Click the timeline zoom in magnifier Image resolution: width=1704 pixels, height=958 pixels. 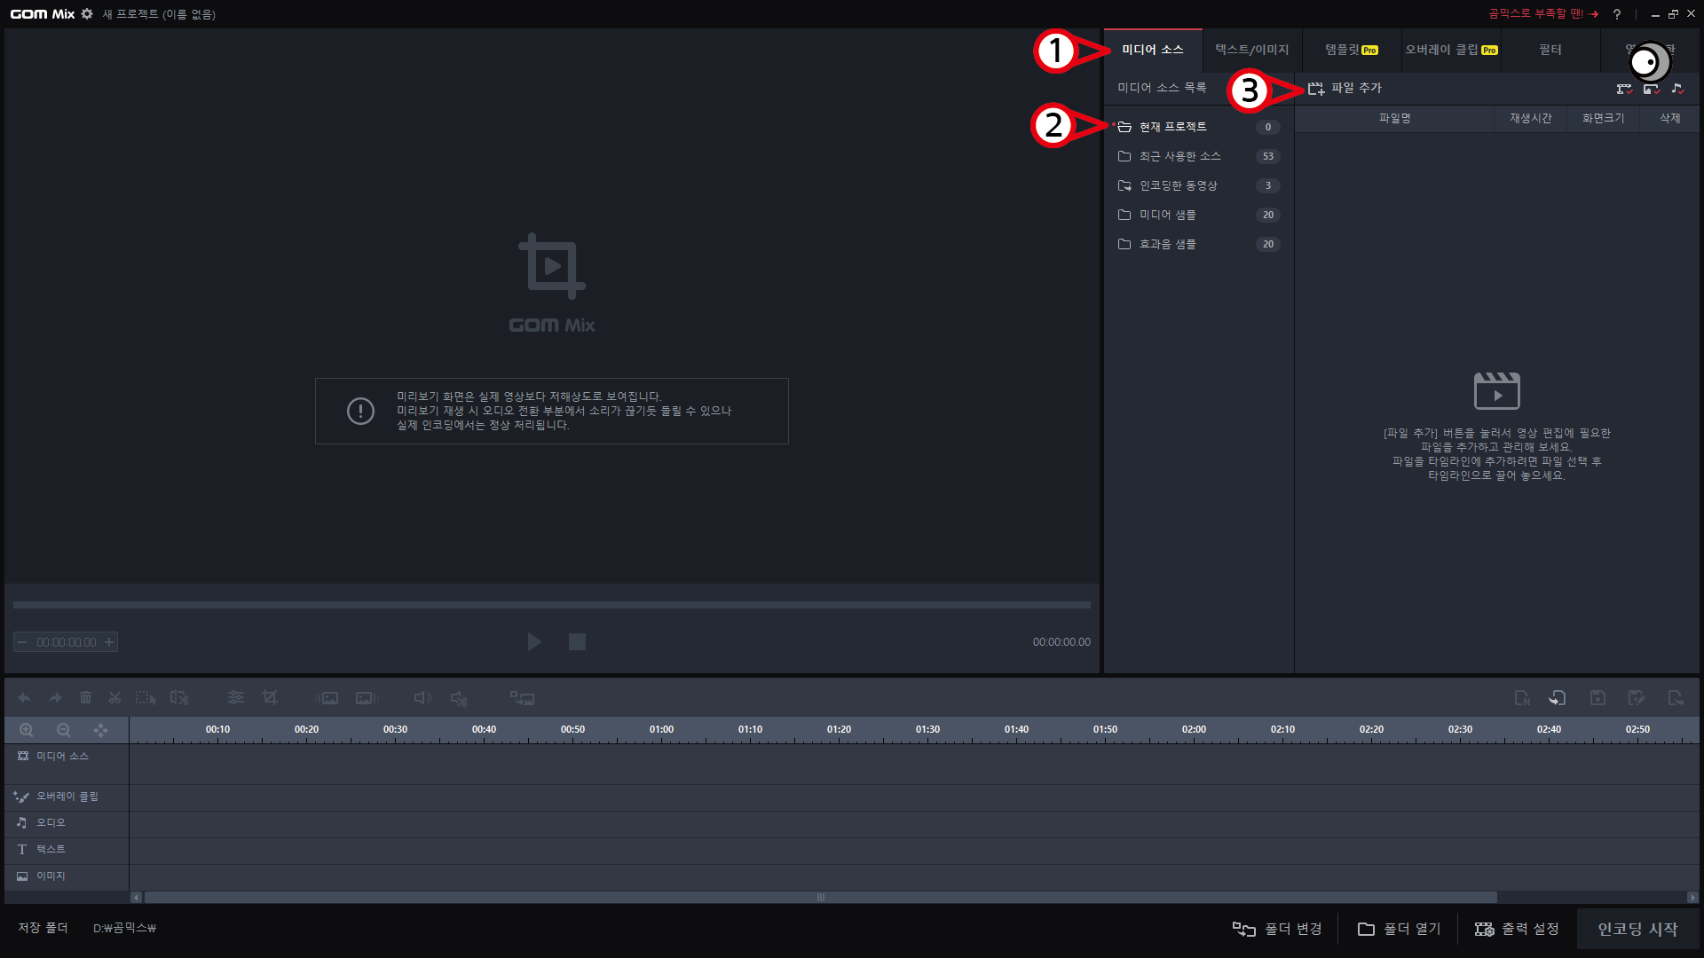(27, 730)
